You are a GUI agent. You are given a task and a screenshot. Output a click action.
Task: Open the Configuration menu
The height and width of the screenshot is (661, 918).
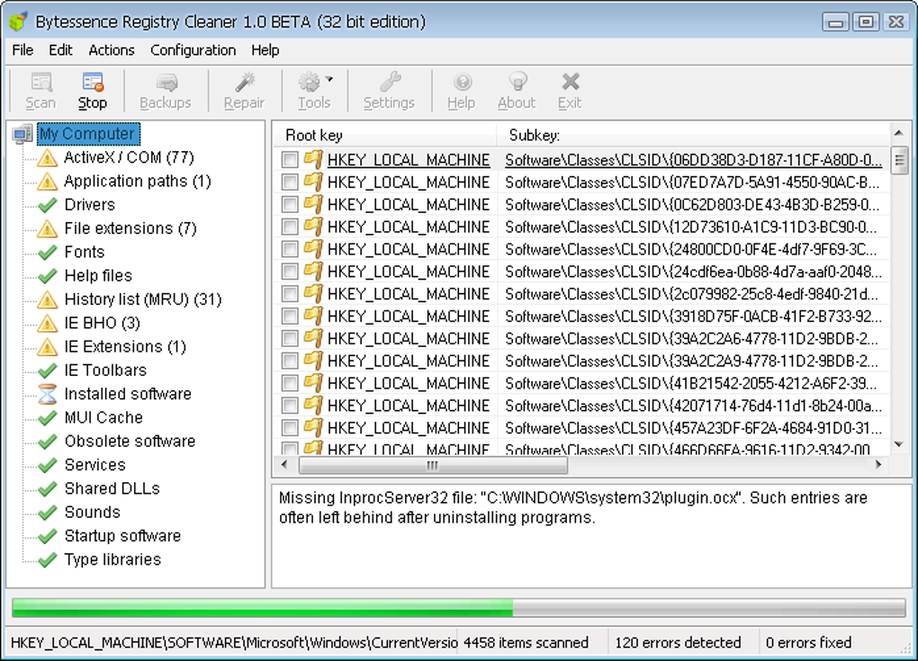coord(193,50)
